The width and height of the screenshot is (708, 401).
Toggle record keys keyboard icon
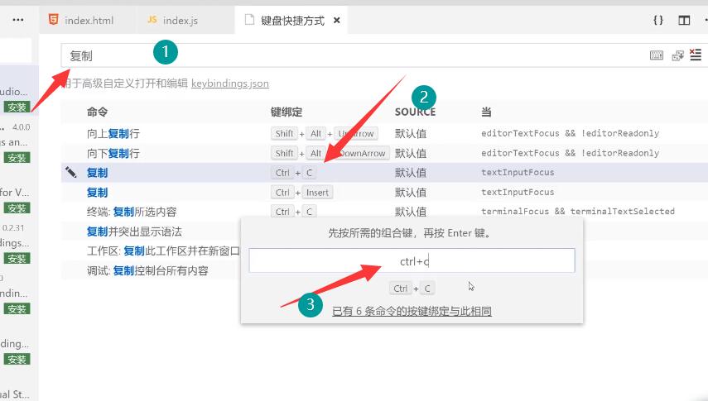tap(657, 55)
